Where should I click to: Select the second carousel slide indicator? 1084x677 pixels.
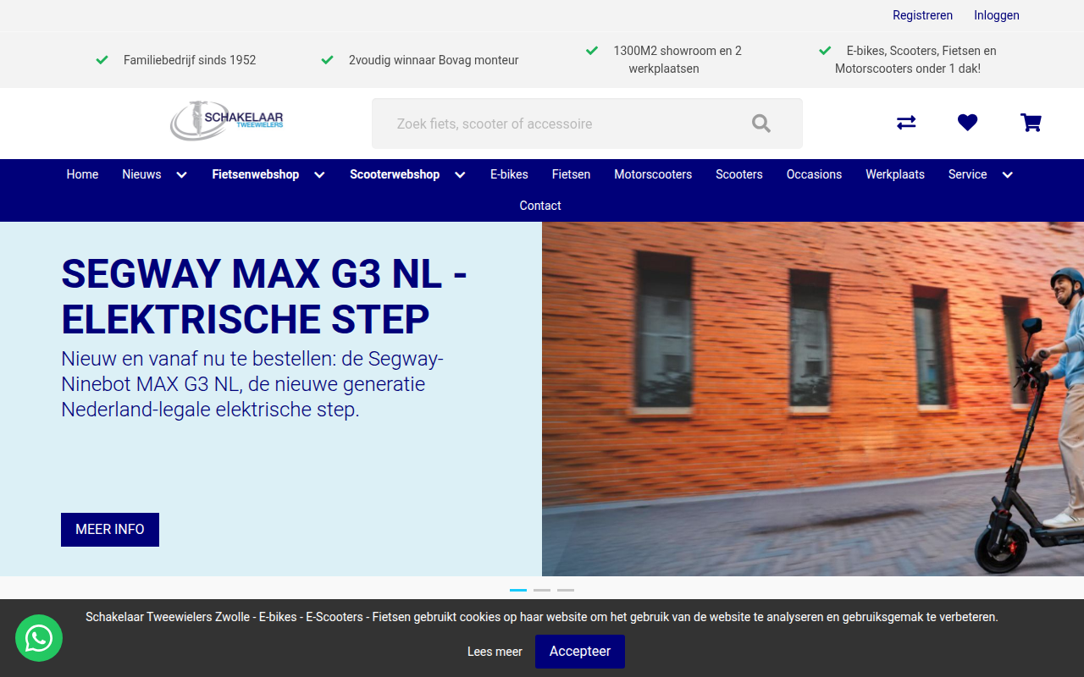pyautogui.click(x=542, y=590)
